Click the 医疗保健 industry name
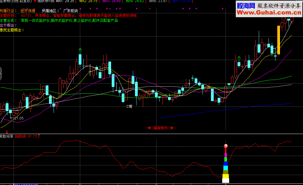This screenshot has width=303, height=185. (x=28, y=11)
